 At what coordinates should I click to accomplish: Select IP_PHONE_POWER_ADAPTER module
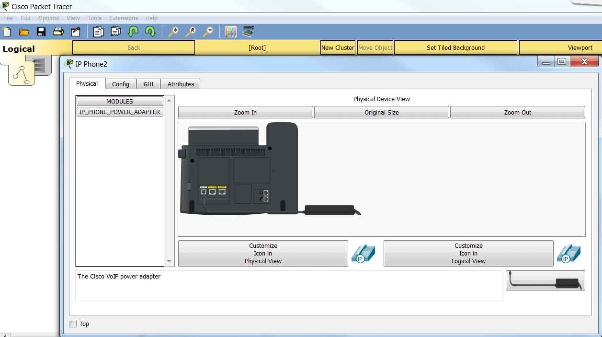(x=120, y=112)
